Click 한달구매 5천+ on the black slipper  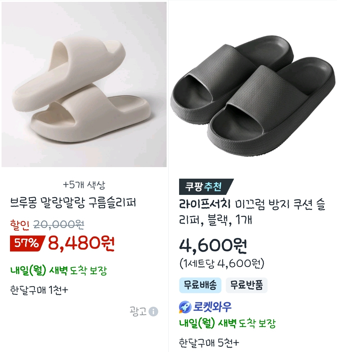pyautogui.click(x=209, y=343)
